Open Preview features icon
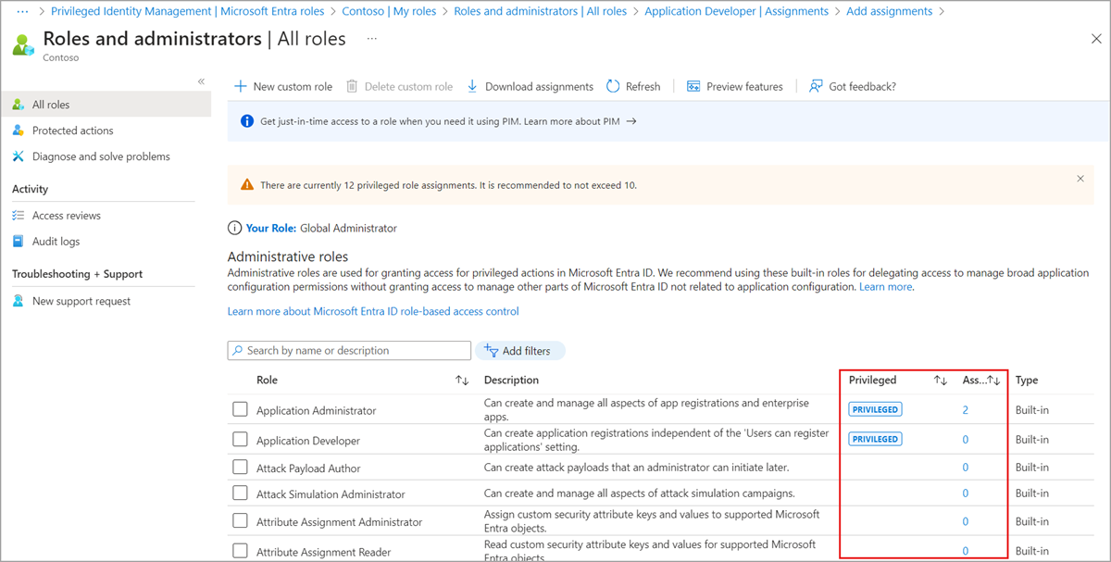Screen dimensions: 1111x562 [x=693, y=86]
